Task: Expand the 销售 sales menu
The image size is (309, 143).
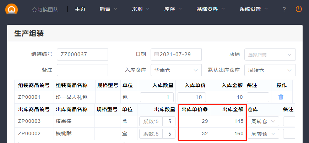Action: [108, 9]
